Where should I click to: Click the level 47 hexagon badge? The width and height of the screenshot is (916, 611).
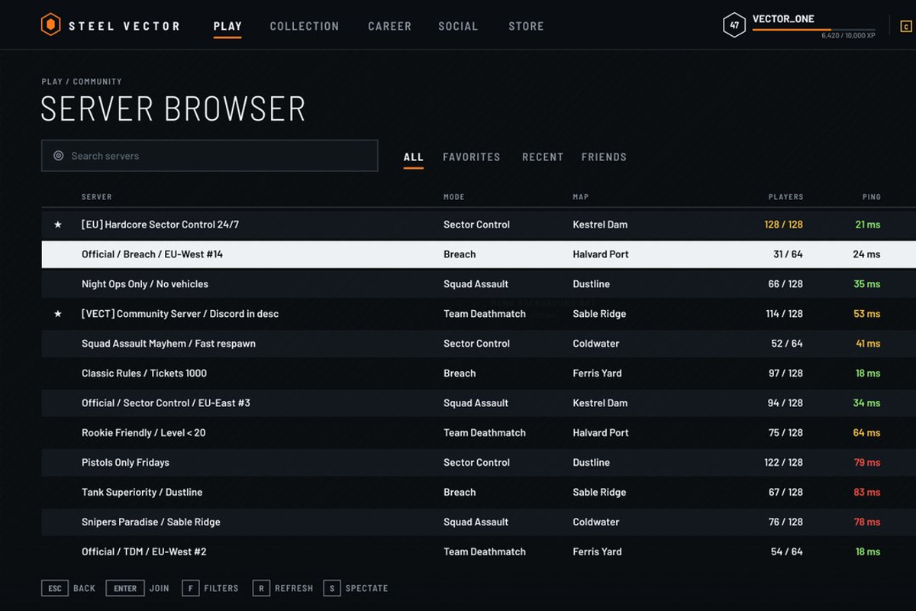click(734, 25)
